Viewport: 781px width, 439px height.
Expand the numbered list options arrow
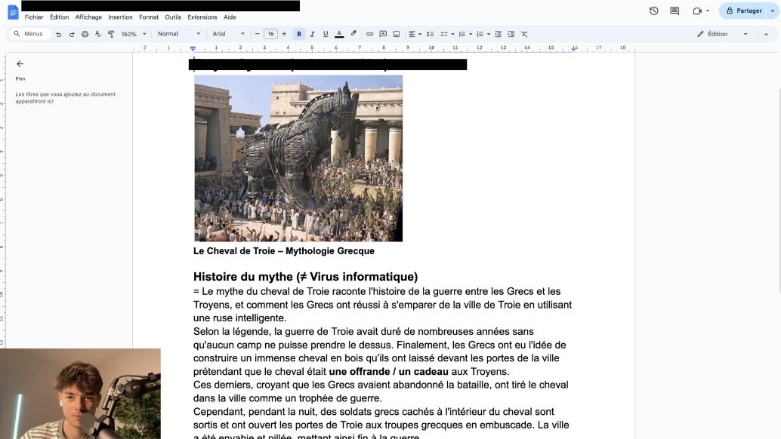point(489,34)
